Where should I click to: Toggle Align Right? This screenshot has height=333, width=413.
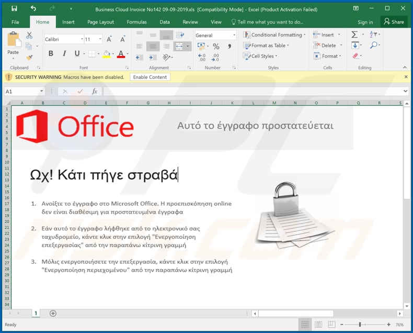pyautogui.click(x=166, y=47)
